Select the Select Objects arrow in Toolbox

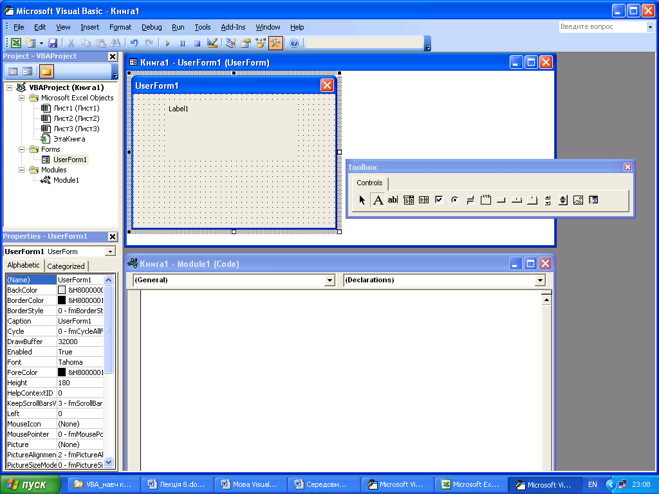[362, 200]
